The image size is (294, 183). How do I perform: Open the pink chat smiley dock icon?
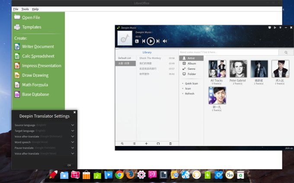pos(153,175)
